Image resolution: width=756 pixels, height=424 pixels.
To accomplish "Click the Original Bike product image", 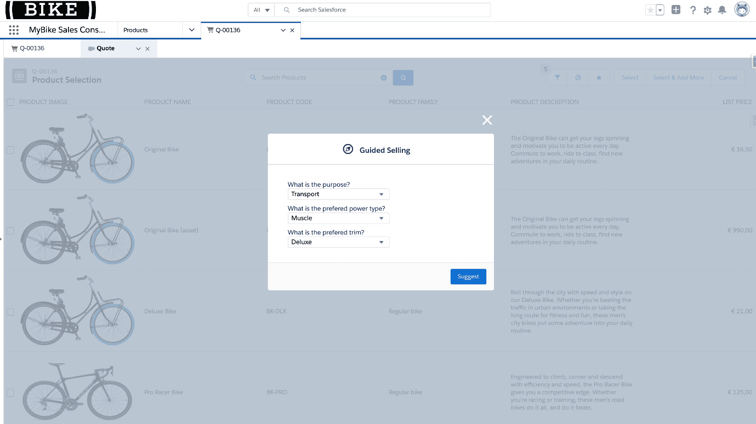I will pyautogui.click(x=77, y=149).
